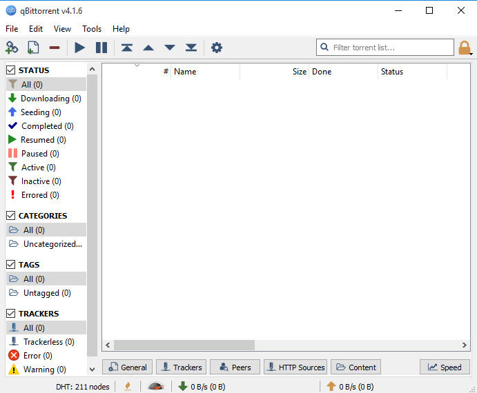Viewport: 477px width, 393px height.
Task: Toggle the TRACKERS section checkbox
Action: 10,314
